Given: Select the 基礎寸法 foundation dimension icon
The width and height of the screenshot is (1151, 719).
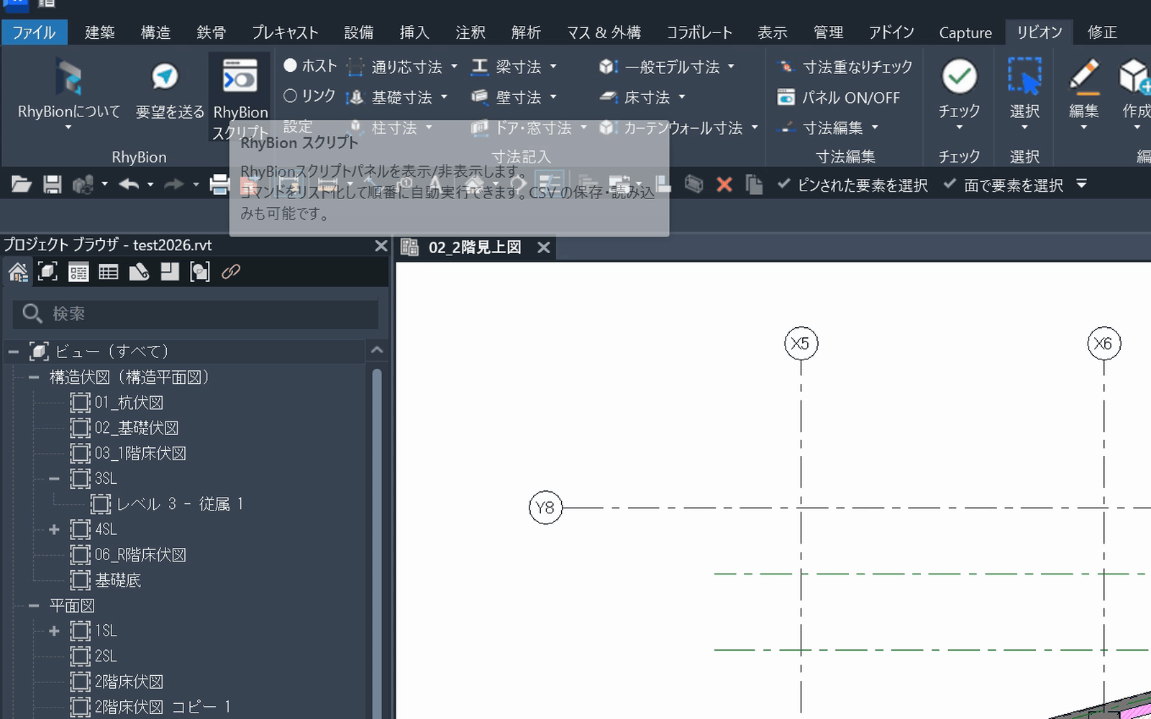Looking at the screenshot, I should coord(355,97).
